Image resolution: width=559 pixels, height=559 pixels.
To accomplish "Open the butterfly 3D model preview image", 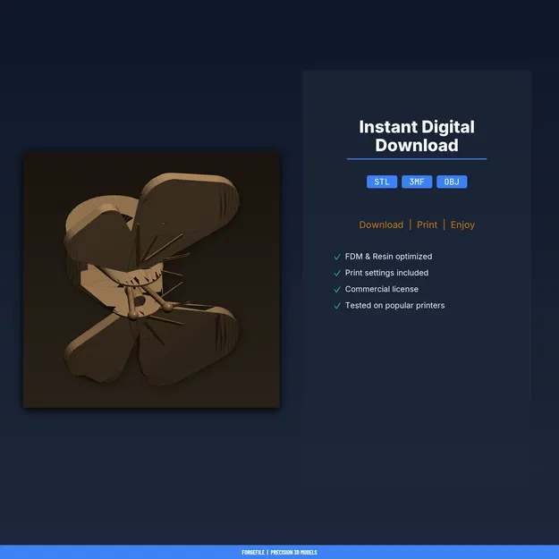I will pyautogui.click(x=151, y=280).
